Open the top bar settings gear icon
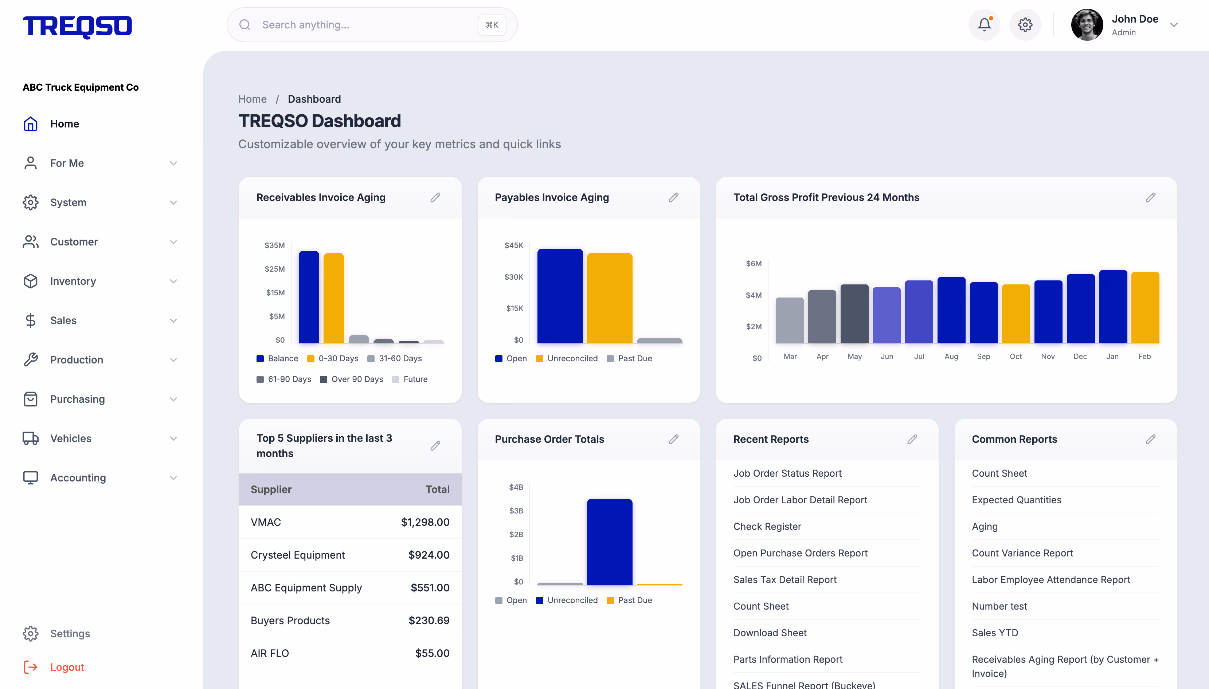Image resolution: width=1209 pixels, height=689 pixels. [1025, 25]
